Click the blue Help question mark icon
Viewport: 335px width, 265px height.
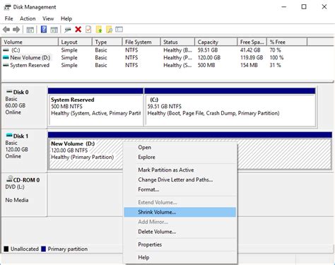pos(44,30)
